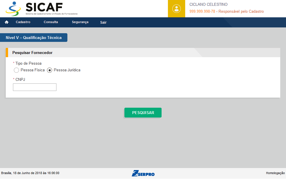Click the Nível V – Qualificação Técnica tab
This screenshot has height=179, width=286.
[x=34, y=38]
